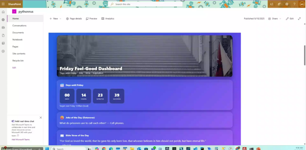
Task: Open Page details from the command bar
Action: [74, 18]
